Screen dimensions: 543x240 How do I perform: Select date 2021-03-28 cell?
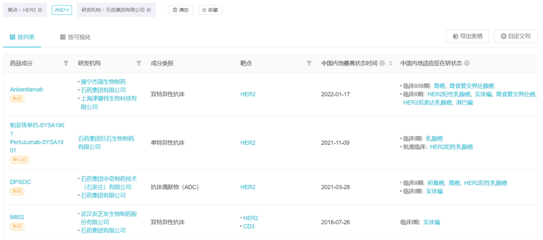[x=335, y=187]
